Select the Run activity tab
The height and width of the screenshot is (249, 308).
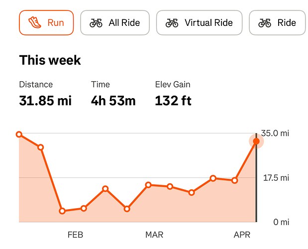(46, 22)
